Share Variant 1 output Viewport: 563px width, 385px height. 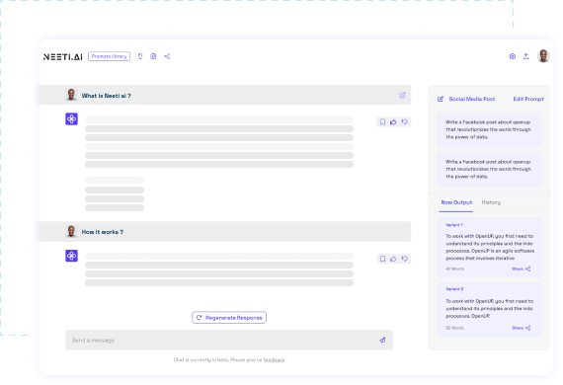(x=522, y=269)
